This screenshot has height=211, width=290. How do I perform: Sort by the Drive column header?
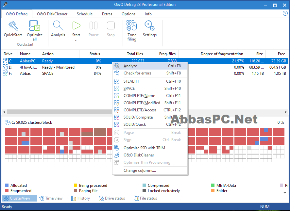[9, 54]
